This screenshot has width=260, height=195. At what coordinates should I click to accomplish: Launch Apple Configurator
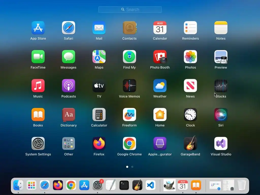tap(160, 143)
